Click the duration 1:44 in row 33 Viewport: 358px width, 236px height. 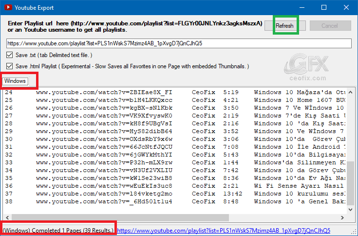click(x=231, y=162)
